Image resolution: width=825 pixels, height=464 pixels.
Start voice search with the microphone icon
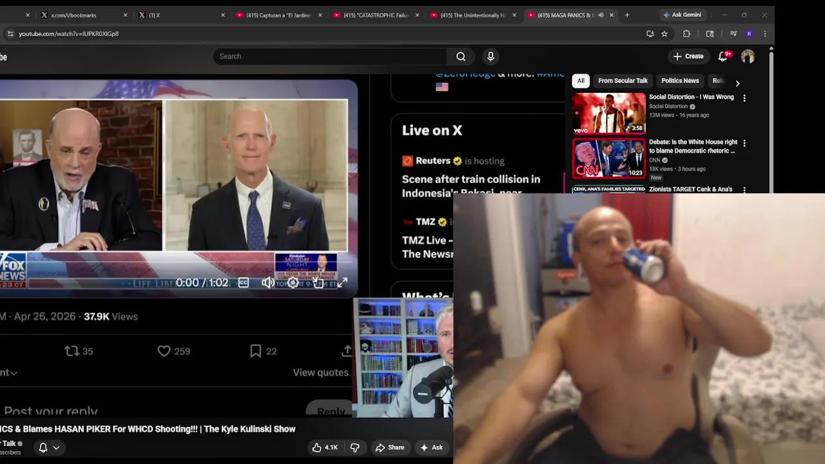[490, 57]
